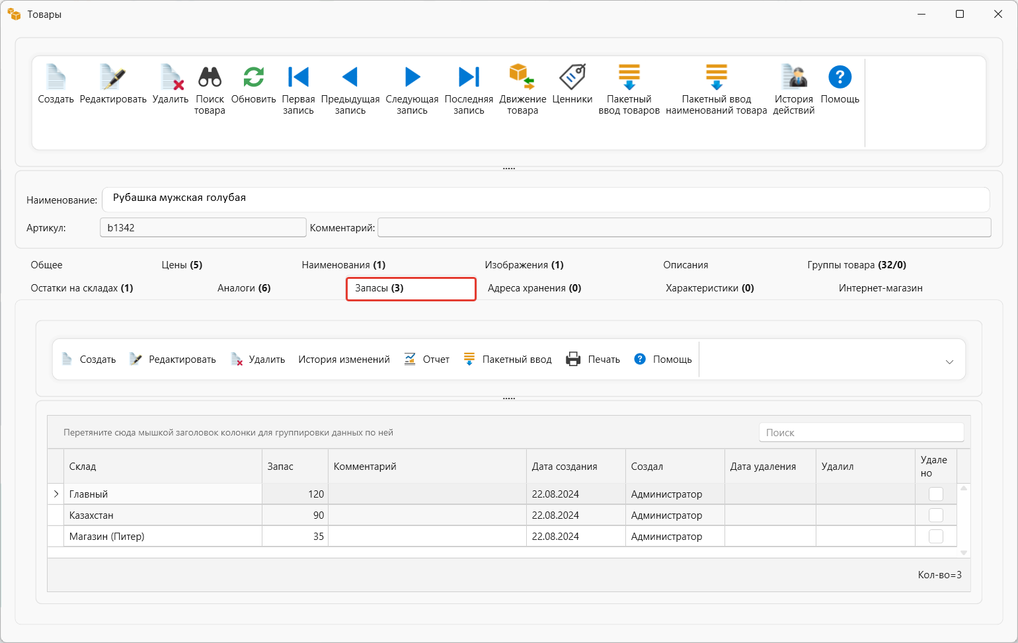Click the green Обновить refresh icon
This screenshot has height=643, width=1018.
pos(253,77)
